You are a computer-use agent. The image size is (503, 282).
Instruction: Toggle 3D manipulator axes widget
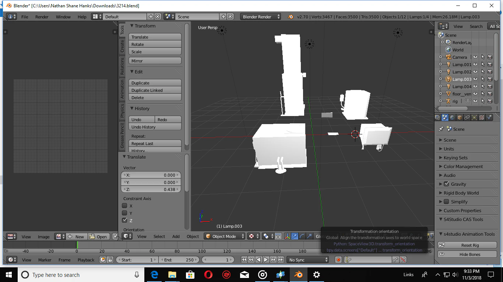point(287,236)
